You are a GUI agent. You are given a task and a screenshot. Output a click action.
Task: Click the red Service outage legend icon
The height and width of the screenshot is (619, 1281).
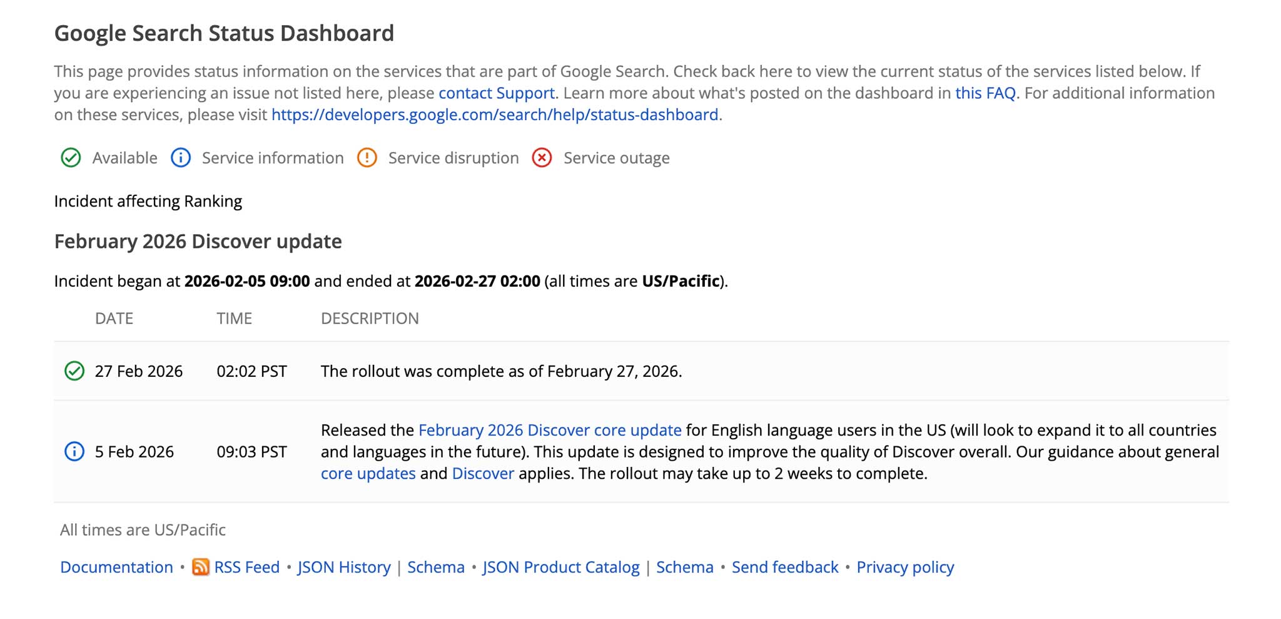pos(542,158)
